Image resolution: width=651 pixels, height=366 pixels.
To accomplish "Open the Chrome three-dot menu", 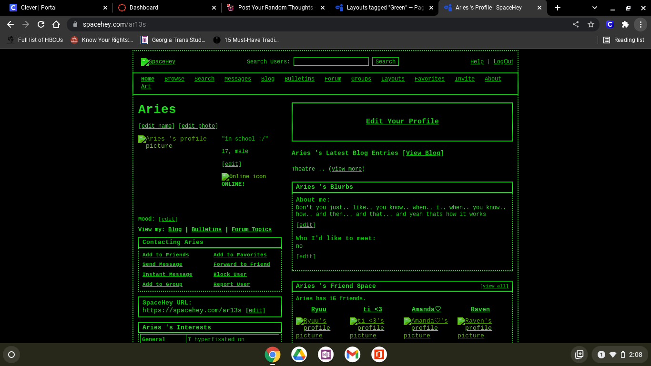I will 641,24.
